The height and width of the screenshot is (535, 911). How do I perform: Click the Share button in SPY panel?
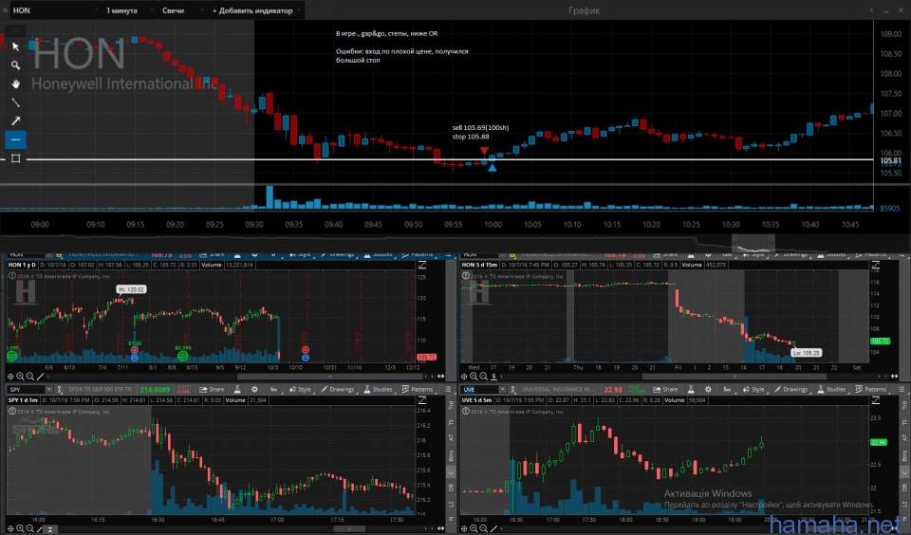(211, 389)
